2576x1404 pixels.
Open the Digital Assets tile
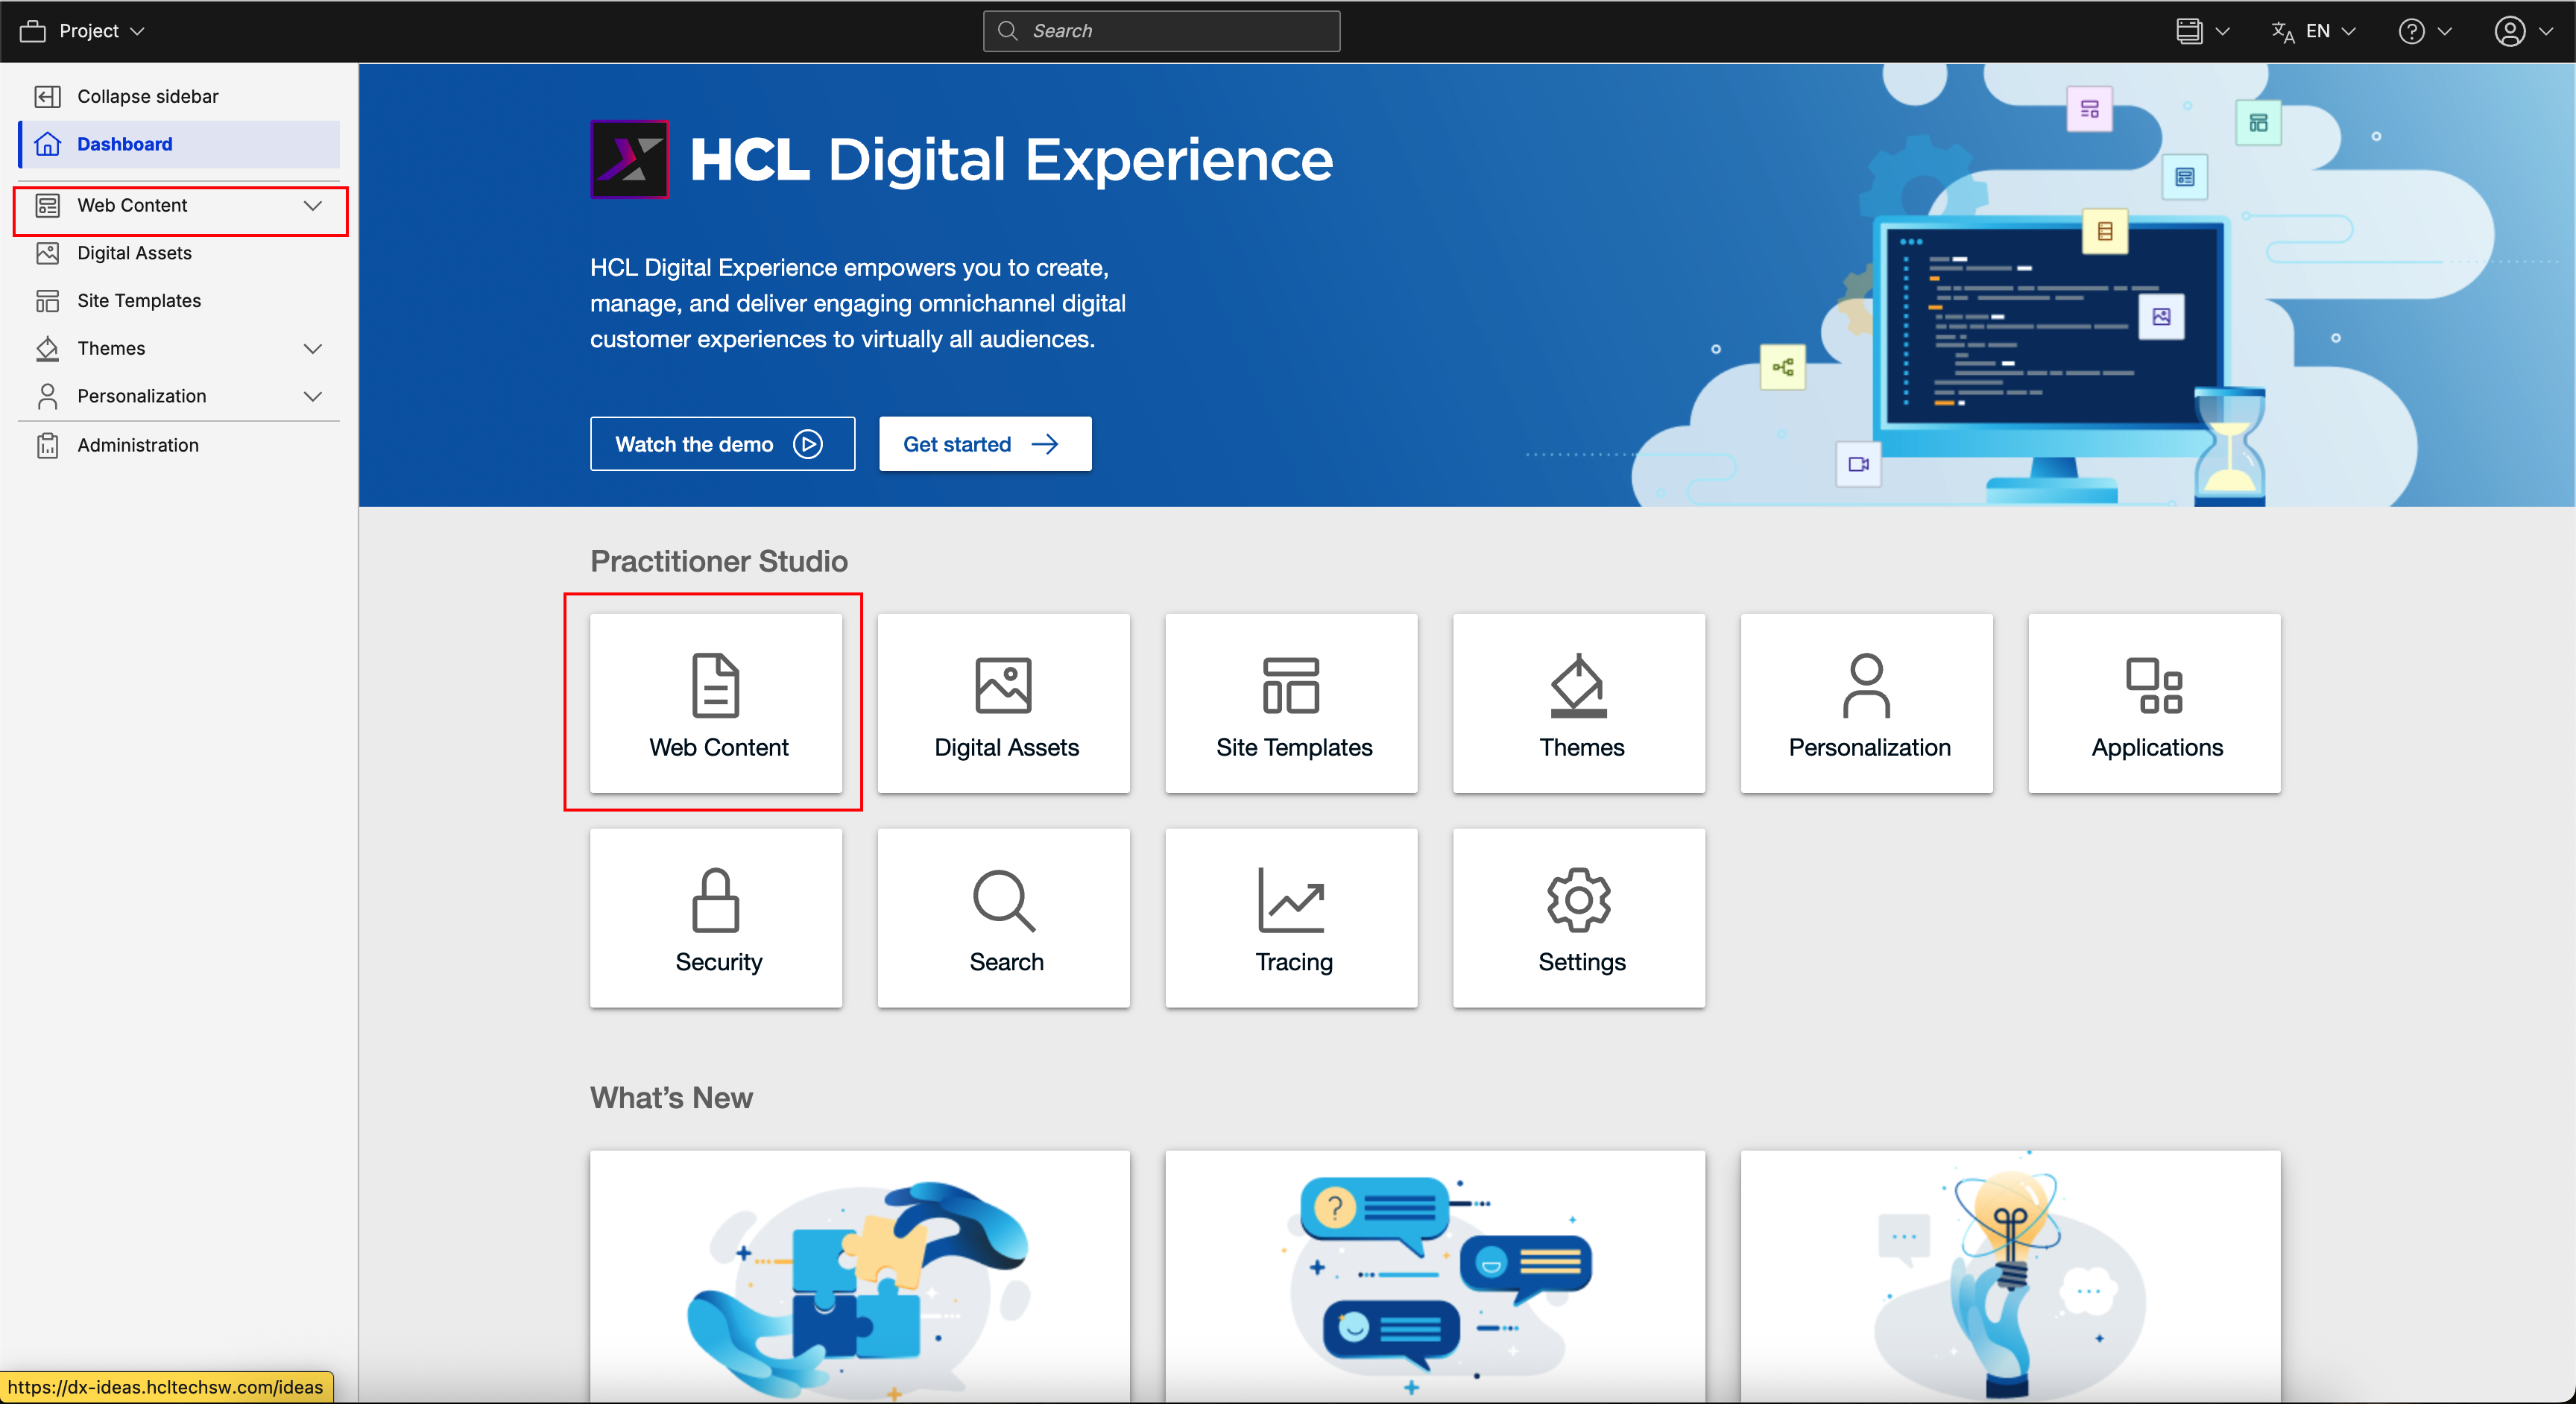1003,703
